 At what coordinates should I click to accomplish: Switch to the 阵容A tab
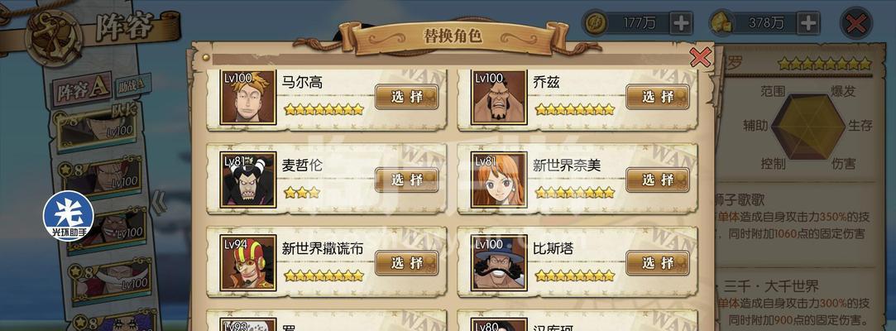pyautogui.click(x=82, y=89)
